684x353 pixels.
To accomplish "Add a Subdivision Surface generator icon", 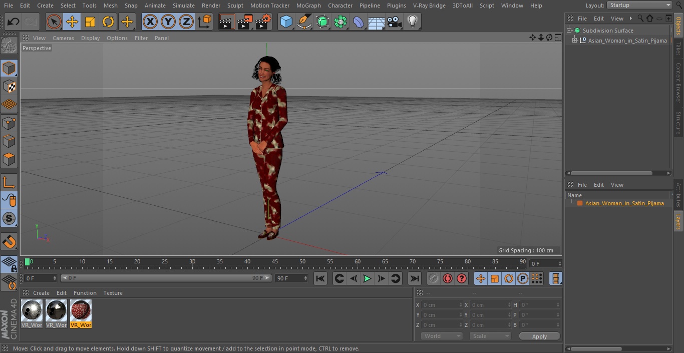I will tap(322, 22).
